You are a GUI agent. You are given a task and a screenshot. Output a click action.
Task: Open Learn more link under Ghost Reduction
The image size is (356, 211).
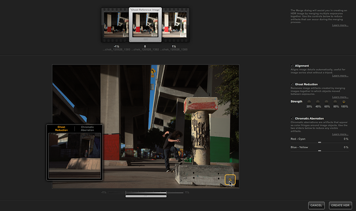[340, 97]
